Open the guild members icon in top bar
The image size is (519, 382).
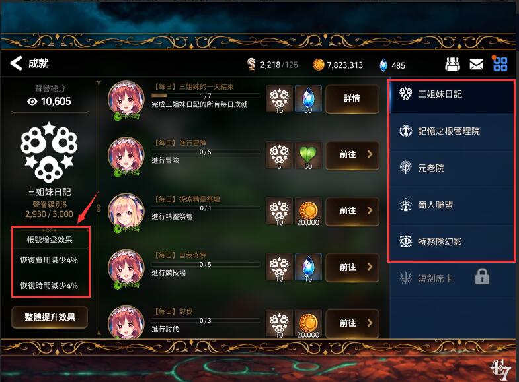point(452,64)
